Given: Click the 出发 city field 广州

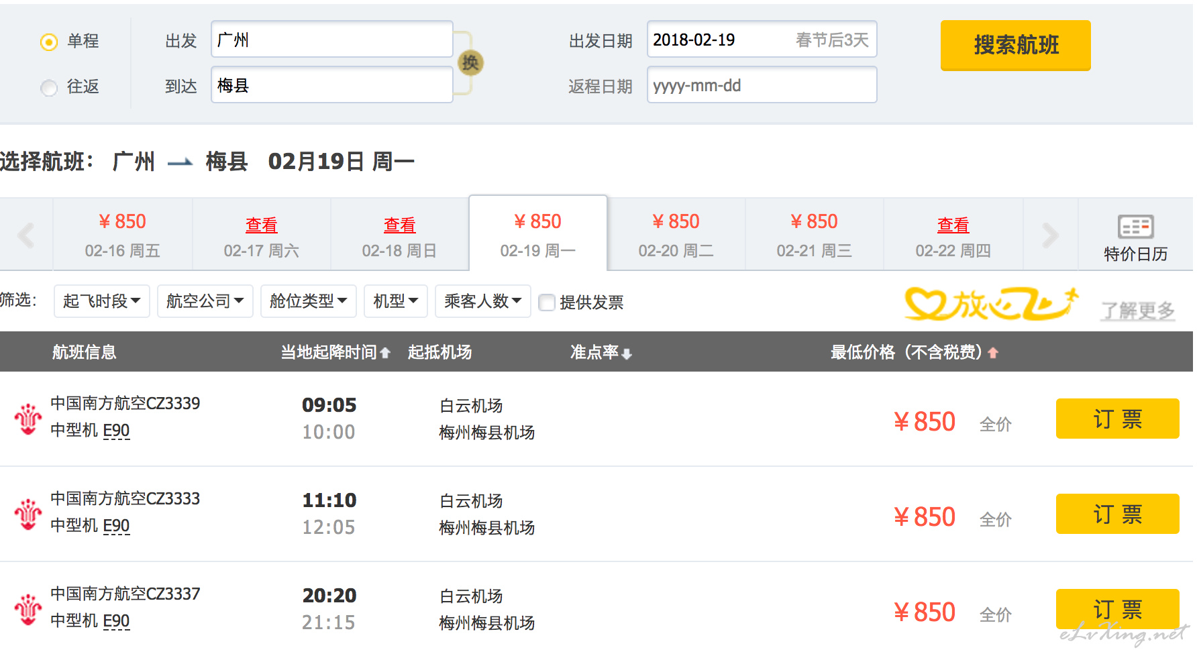Looking at the screenshot, I should 332,39.
